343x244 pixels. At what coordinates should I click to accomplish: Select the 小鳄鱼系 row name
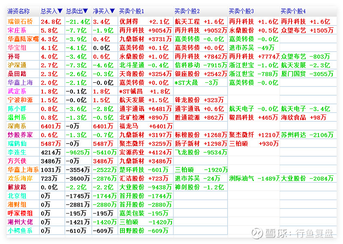tap(20, 231)
